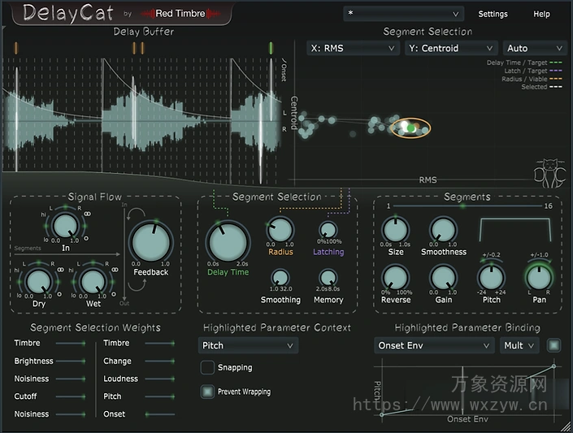Click the Red Timbre logo

(x=180, y=14)
